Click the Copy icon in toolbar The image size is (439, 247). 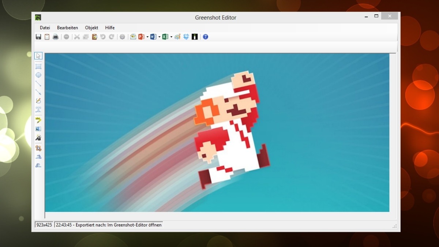click(x=86, y=37)
